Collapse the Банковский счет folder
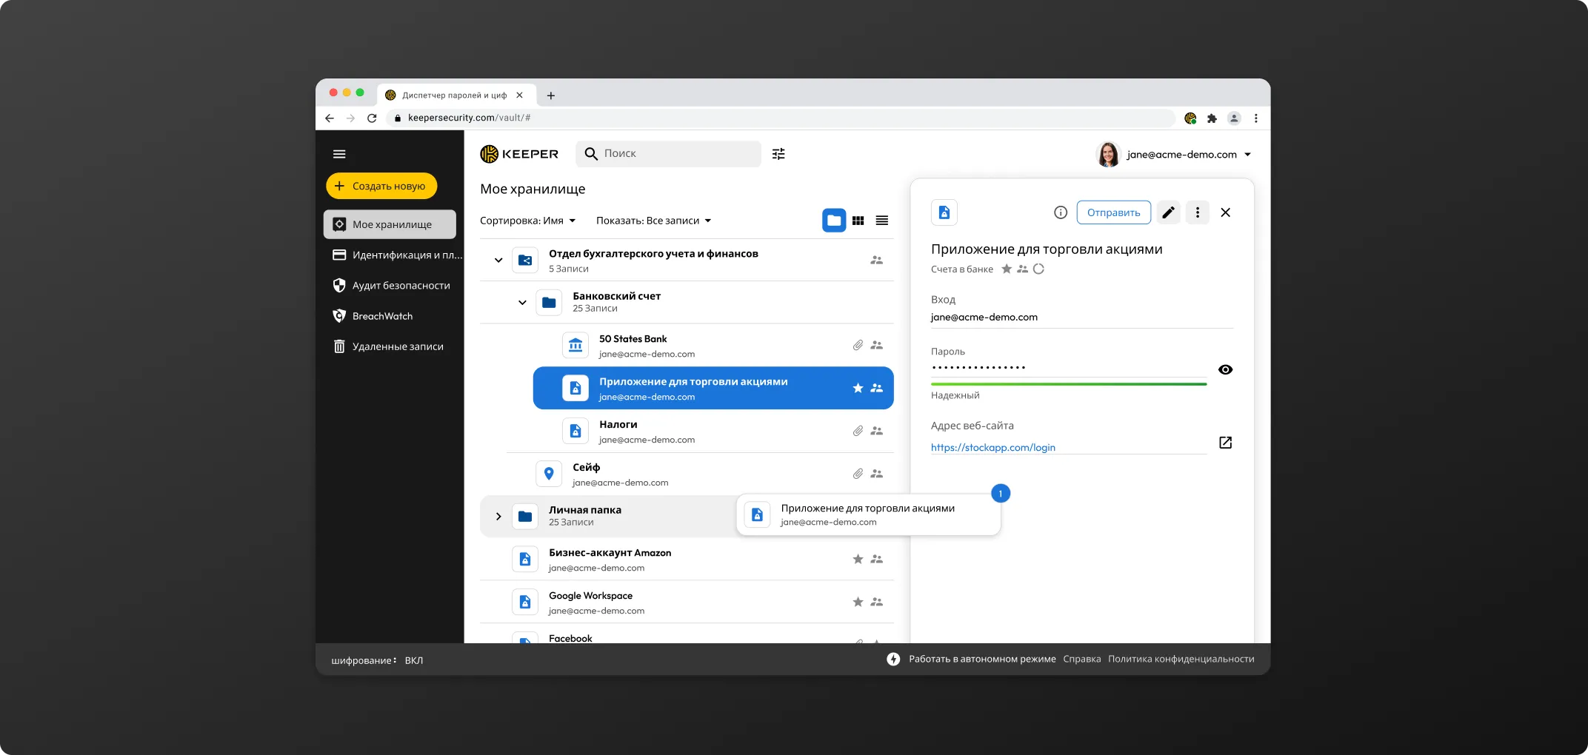Screen dimensions: 1588x755 tap(522, 302)
